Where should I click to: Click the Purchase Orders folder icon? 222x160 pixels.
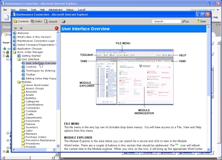(x=23, y=137)
